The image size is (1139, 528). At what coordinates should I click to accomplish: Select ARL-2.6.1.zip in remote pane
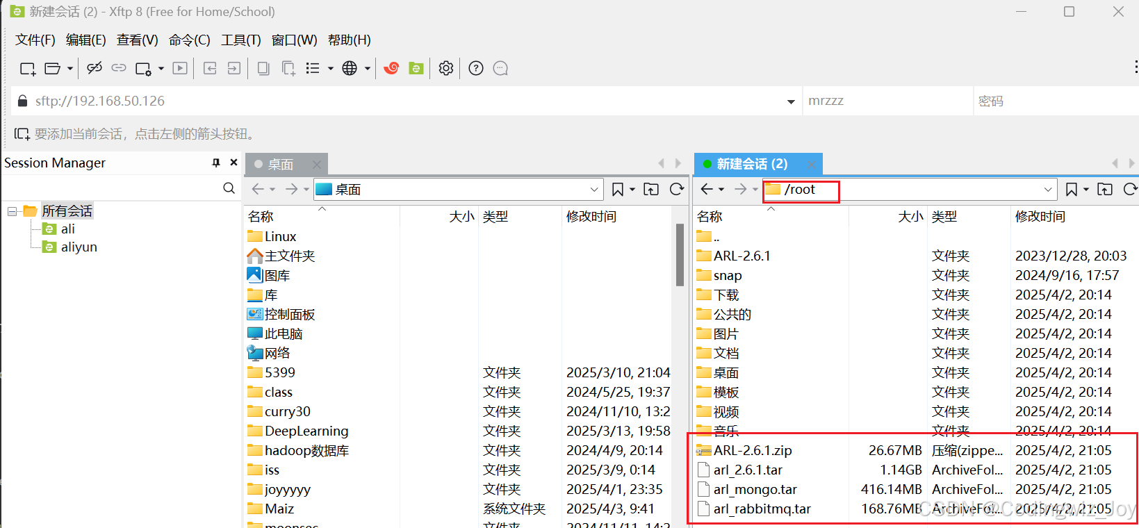pyautogui.click(x=753, y=450)
